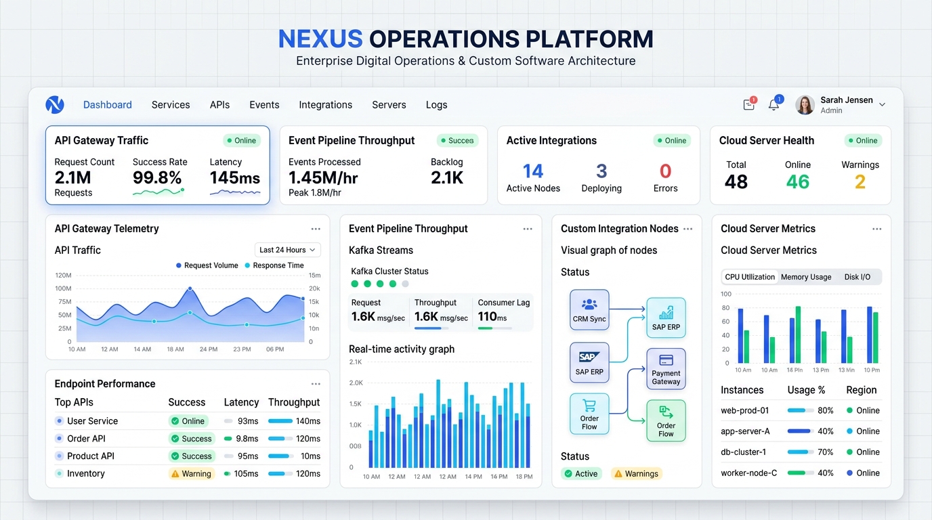Open API Gateway Telemetry more options
The height and width of the screenshot is (520, 932).
click(x=316, y=229)
